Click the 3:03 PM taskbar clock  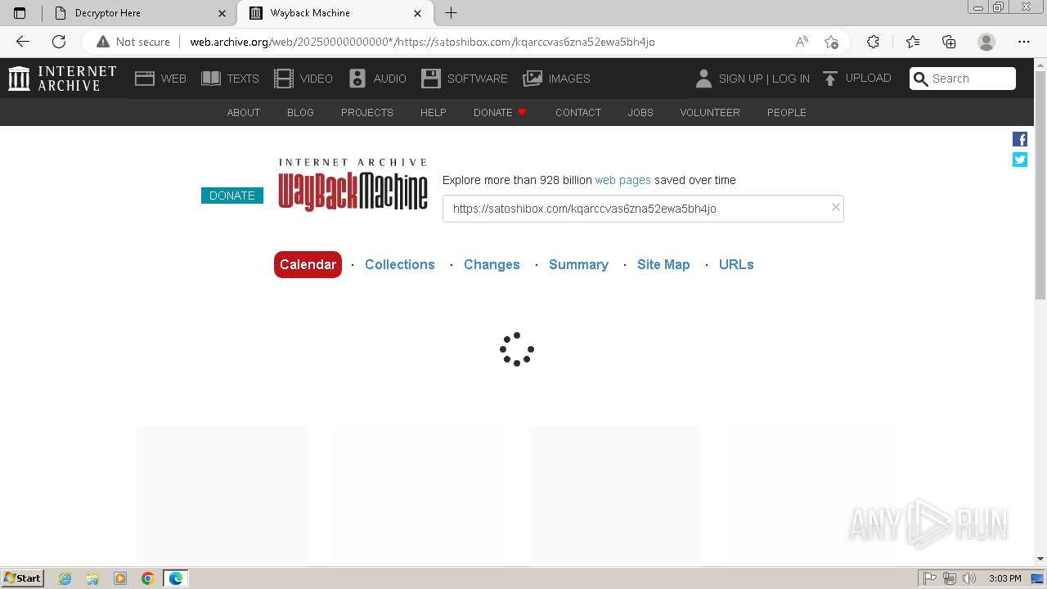(1004, 578)
